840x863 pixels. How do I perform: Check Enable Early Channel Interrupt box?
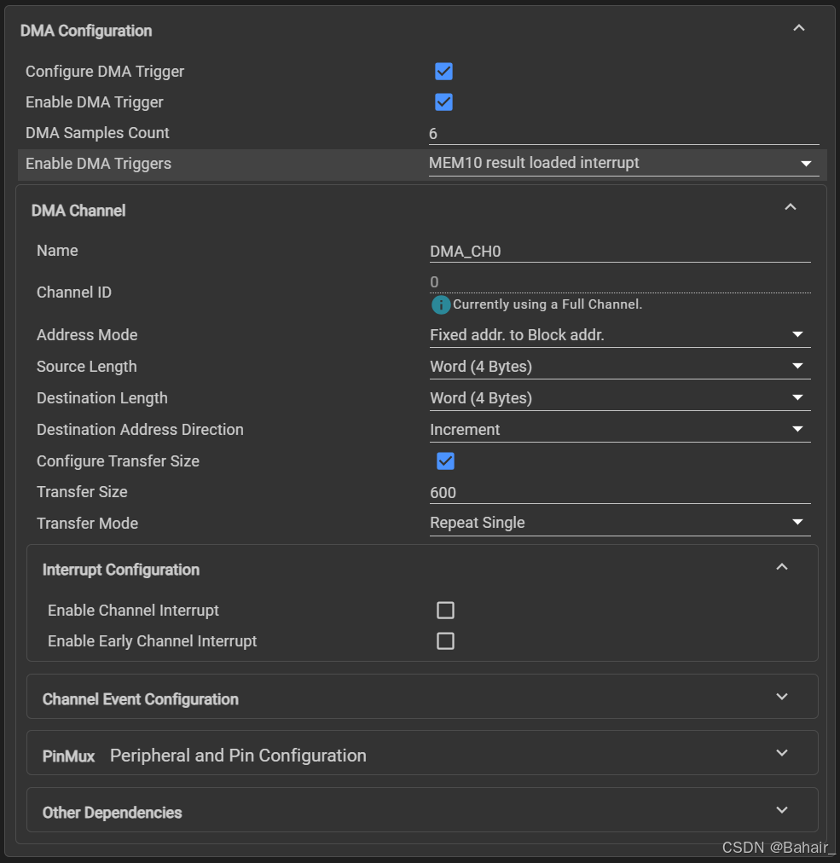[445, 641]
